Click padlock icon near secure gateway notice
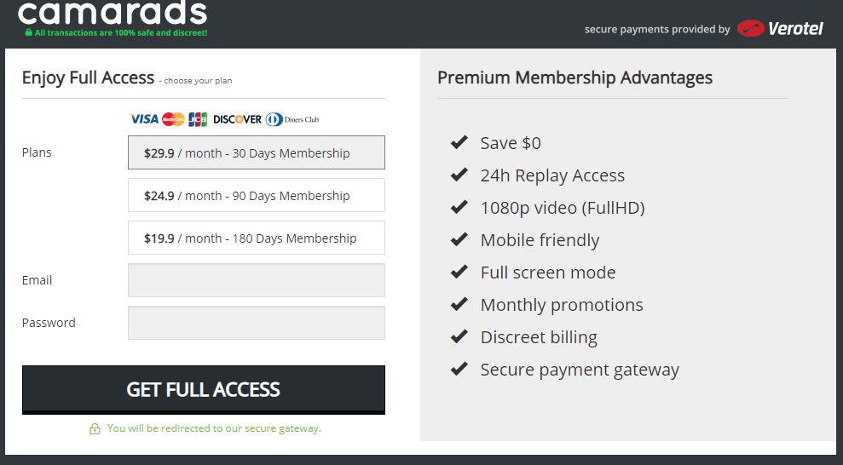Image resolution: width=843 pixels, height=465 pixels. pyautogui.click(x=95, y=428)
